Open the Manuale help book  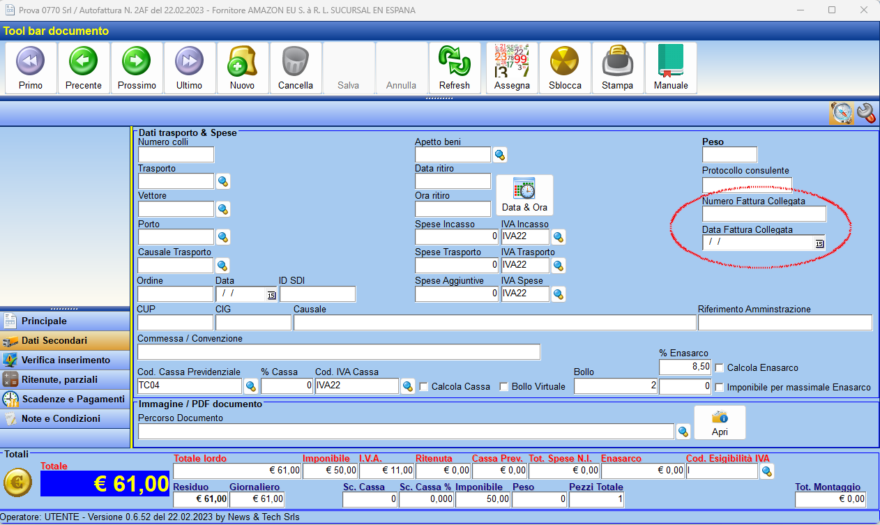[x=671, y=68]
